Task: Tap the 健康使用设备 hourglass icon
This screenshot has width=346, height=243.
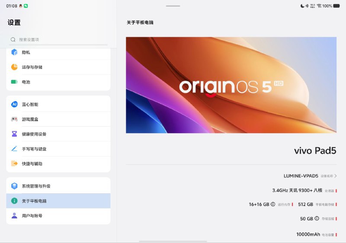Action: (x=14, y=134)
